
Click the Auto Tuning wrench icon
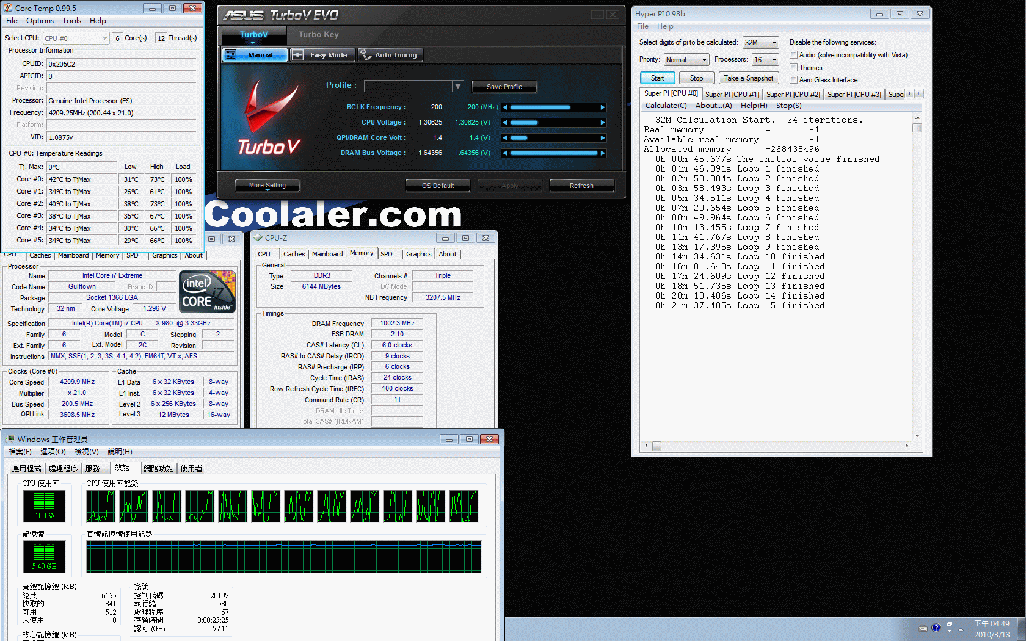click(x=365, y=55)
